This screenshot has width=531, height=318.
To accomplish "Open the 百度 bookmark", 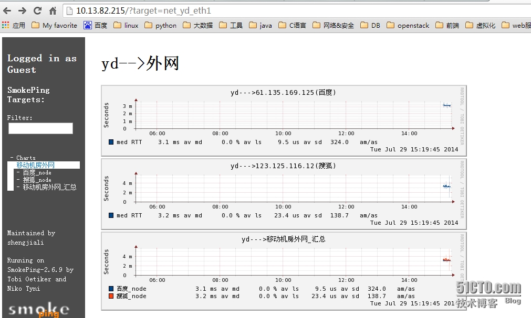I will [x=96, y=25].
